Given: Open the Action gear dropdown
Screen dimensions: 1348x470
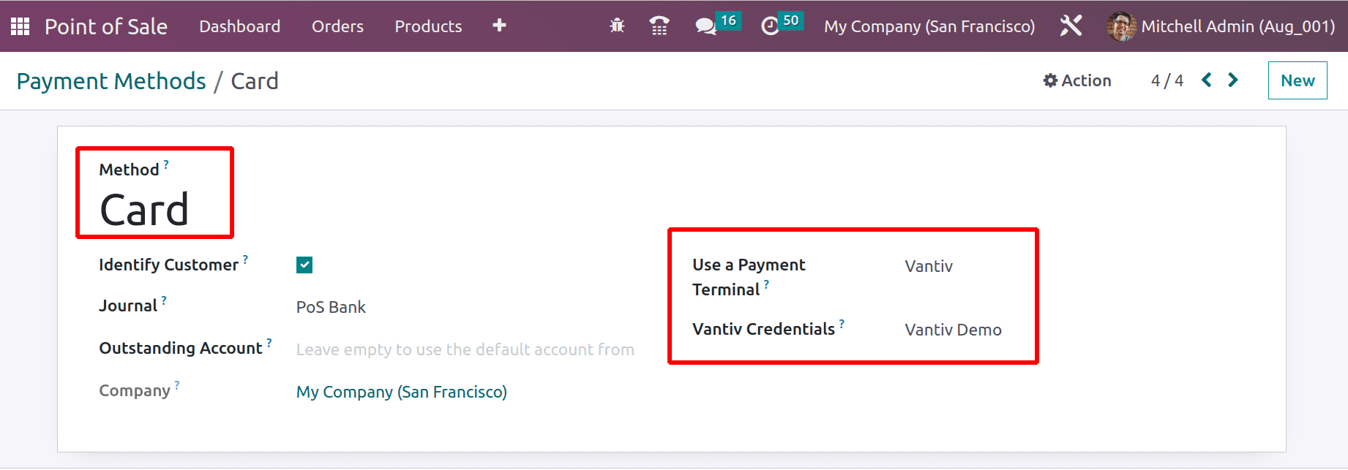Looking at the screenshot, I should (1076, 80).
